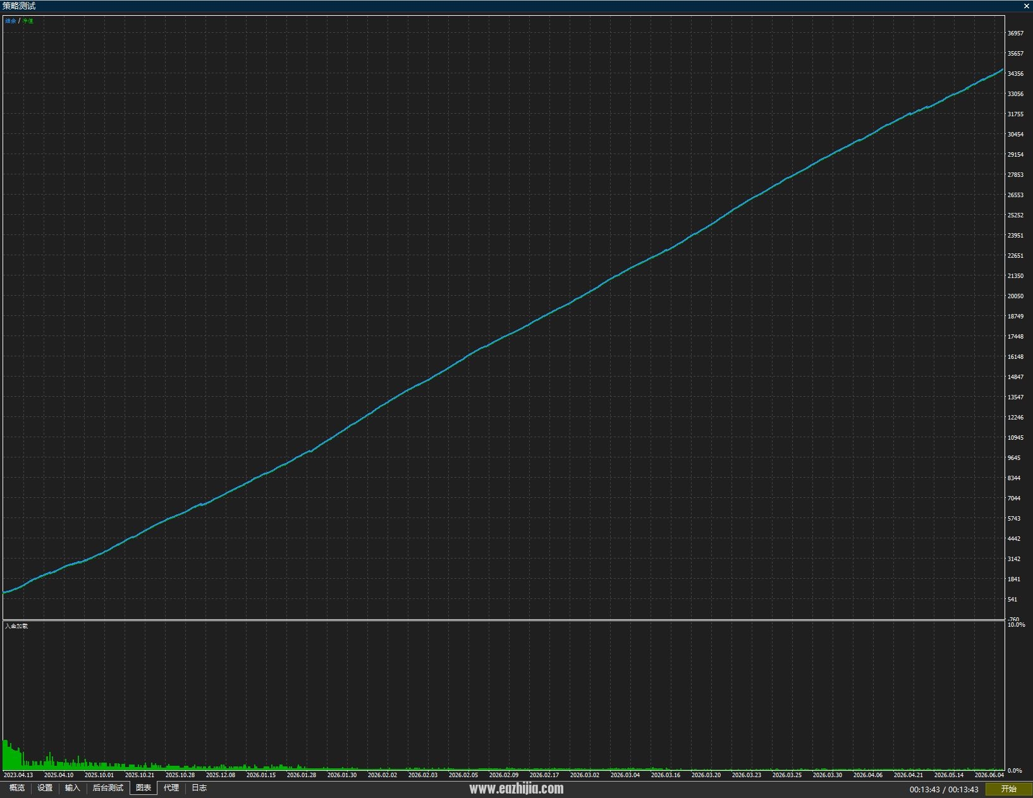The width and height of the screenshot is (1033, 798).
Task: Click date label 2025.12.08
Action: pyautogui.click(x=221, y=775)
